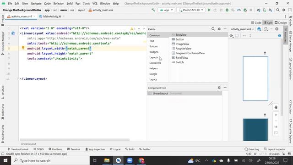Screen dimensions: 293x165
Task: Switch to the MainActivity.kt tab
Action: click(52, 16)
